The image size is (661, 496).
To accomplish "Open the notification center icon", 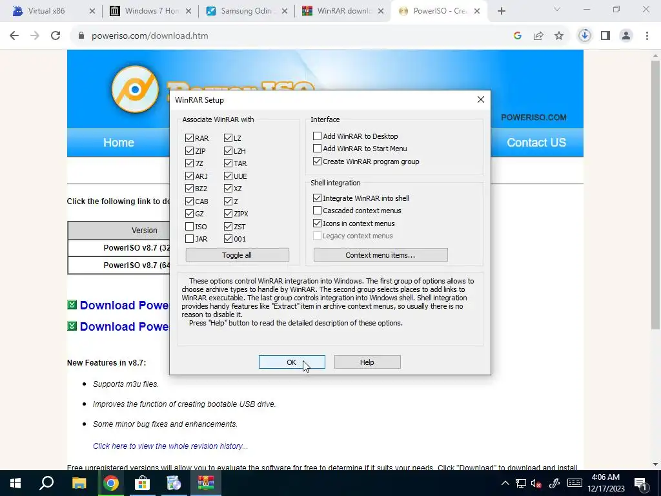I will point(641,483).
